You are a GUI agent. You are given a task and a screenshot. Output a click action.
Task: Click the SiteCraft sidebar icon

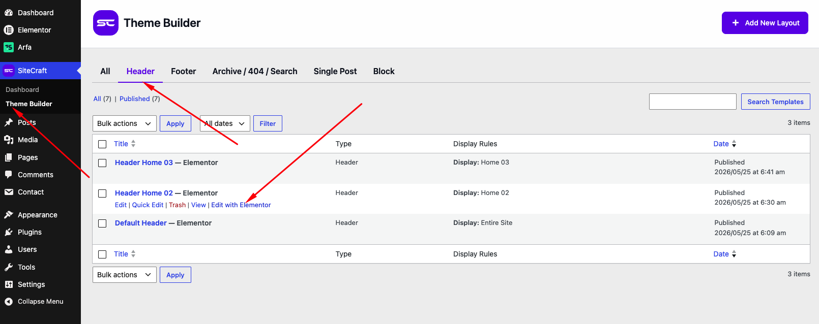pyautogui.click(x=9, y=71)
